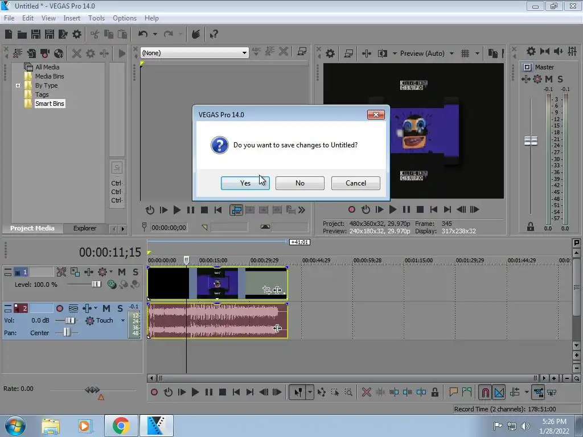Viewport: 583px width, 437px height.
Task: Open Windows Start button
Action: [14, 426]
